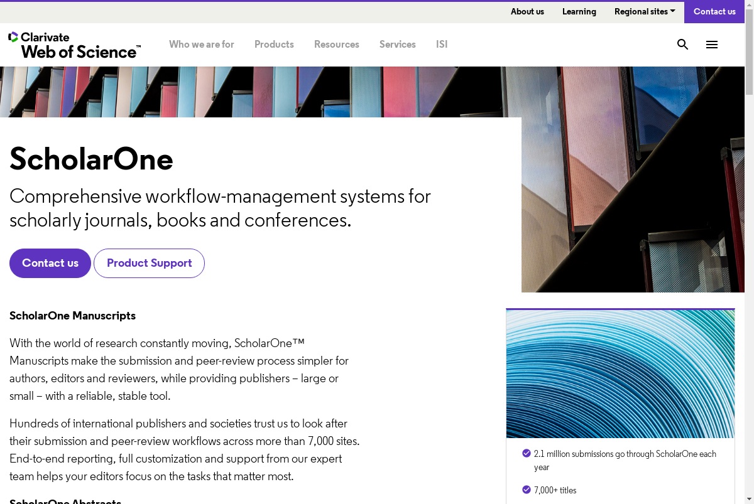Click the ScholarOne page title
The height and width of the screenshot is (504, 754).
(x=91, y=159)
